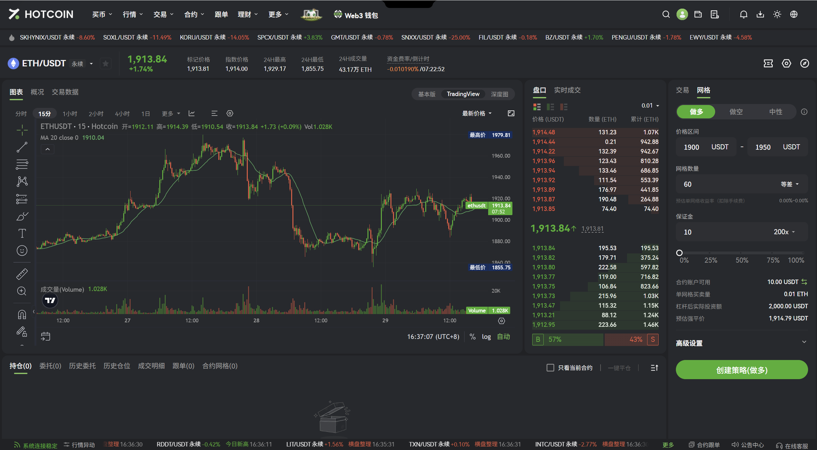Open the 等差 grid type dropdown

790,184
